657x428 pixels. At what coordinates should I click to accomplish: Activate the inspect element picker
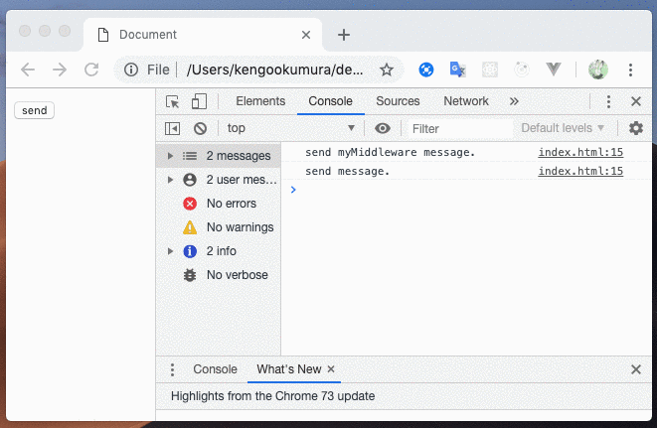pyautogui.click(x=172, y=101)
